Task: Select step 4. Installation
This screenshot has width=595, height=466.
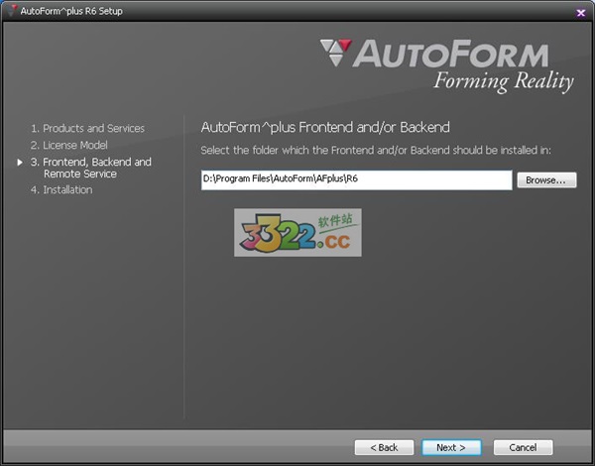Action: click(61, 189)
